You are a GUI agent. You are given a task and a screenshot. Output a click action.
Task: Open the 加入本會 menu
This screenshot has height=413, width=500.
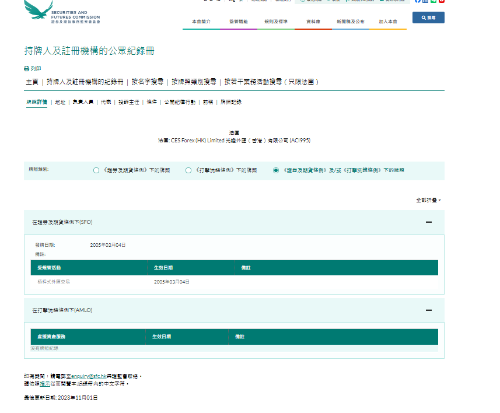click(388, 22)
